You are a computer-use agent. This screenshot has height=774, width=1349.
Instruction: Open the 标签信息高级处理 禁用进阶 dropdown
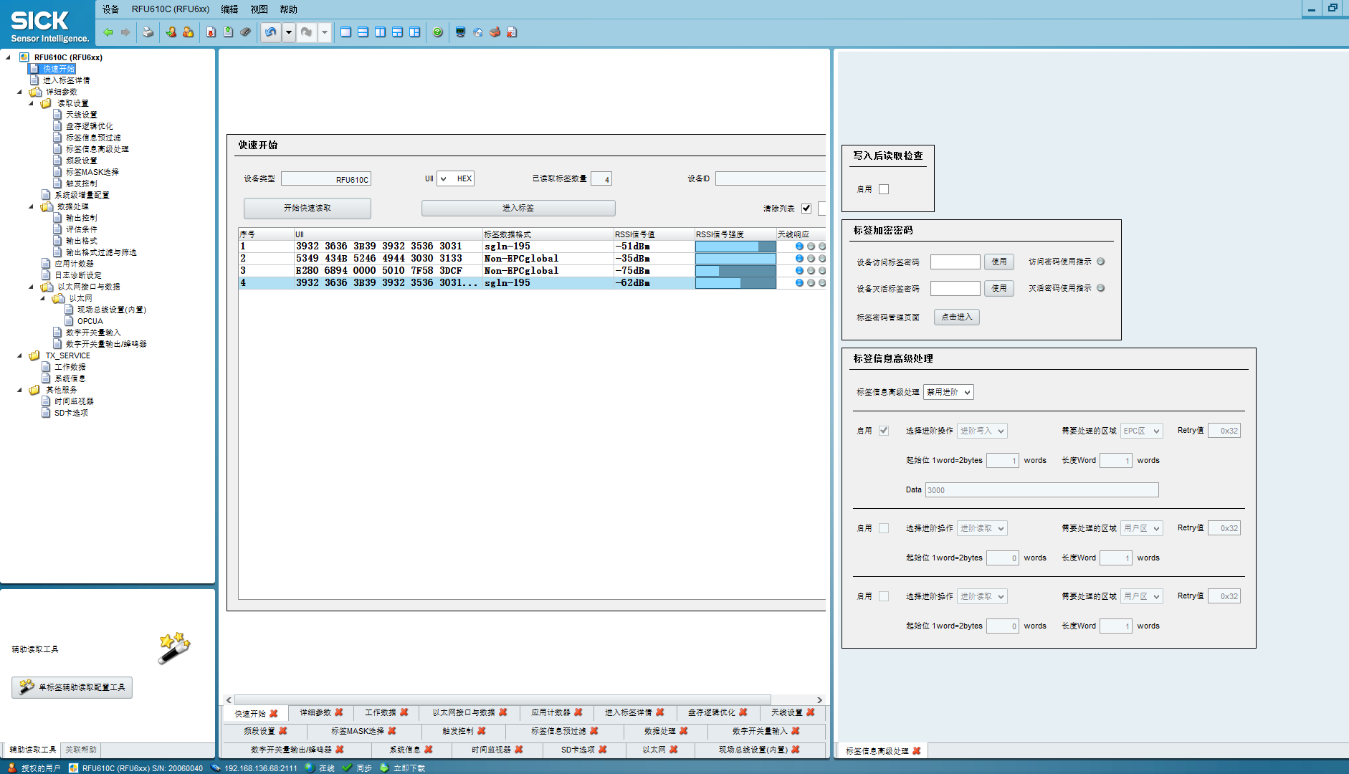(x=948, y=392)
